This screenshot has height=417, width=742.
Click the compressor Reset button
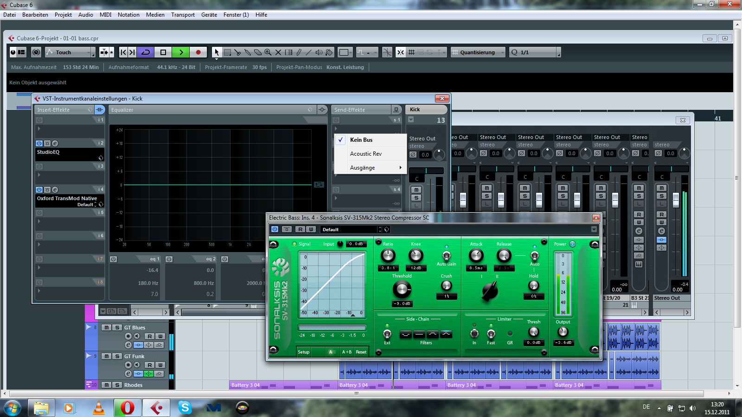coord(361,352)
